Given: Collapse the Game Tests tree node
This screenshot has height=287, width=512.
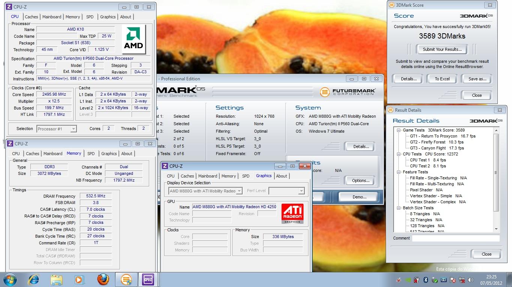Looking at the screenshot, I should (x=399, y=130).
